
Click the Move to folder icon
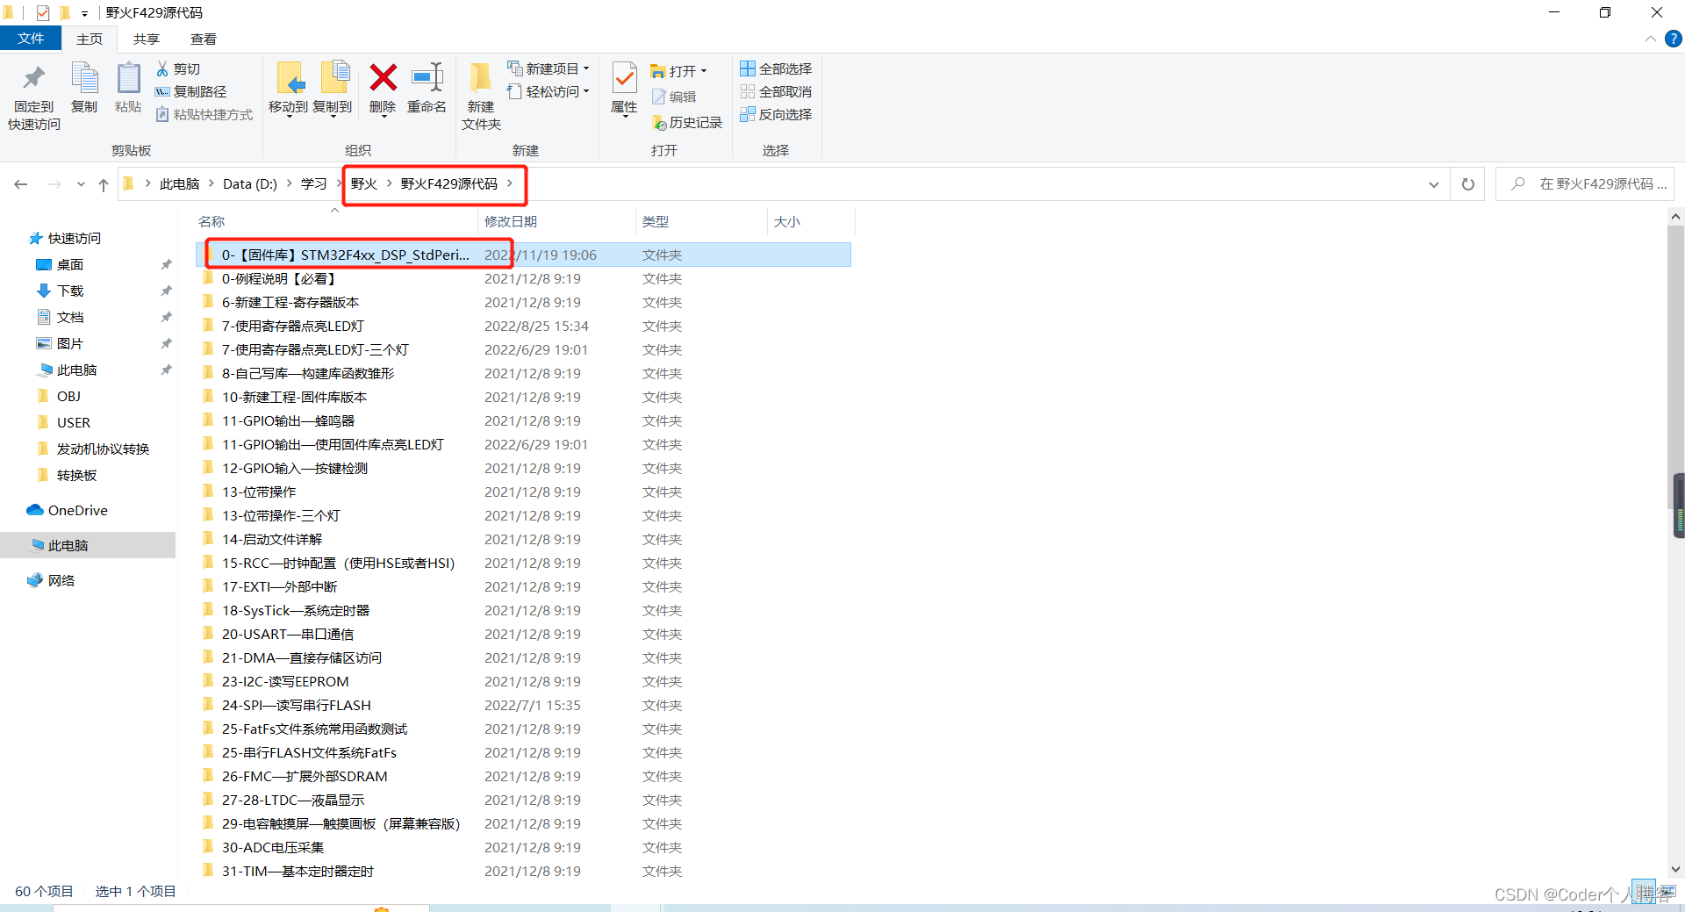290,78
